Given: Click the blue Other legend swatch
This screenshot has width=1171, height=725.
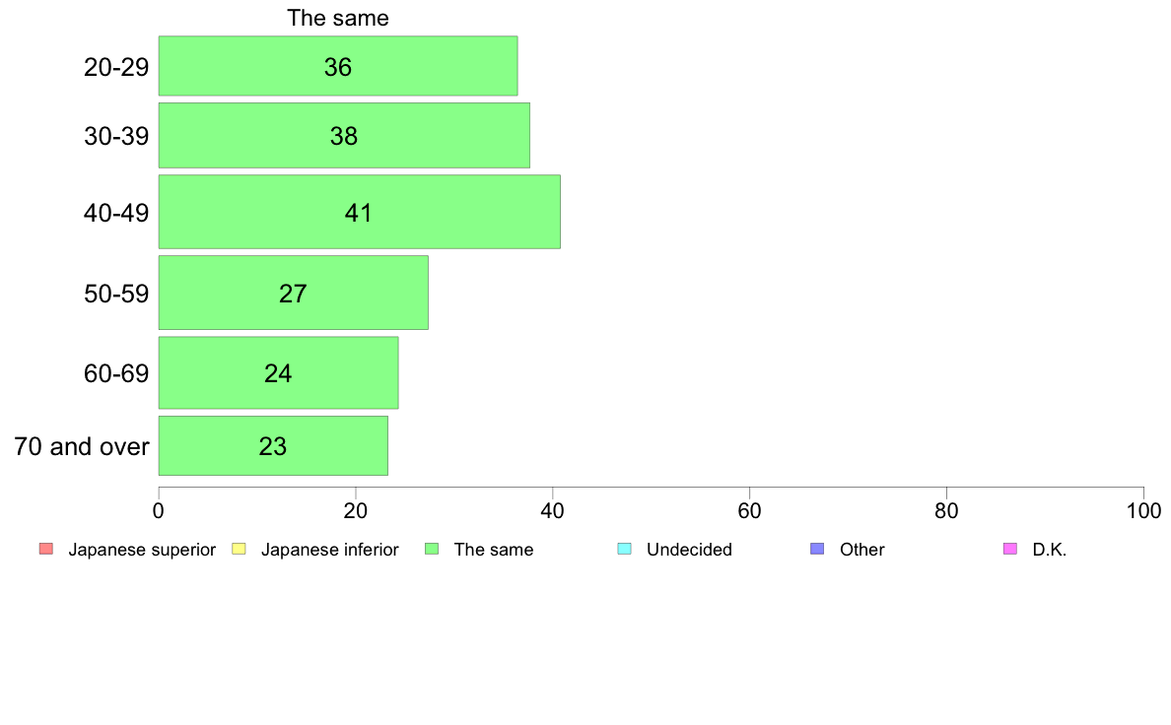Looking at the screenshot, I should coord(818,549).
